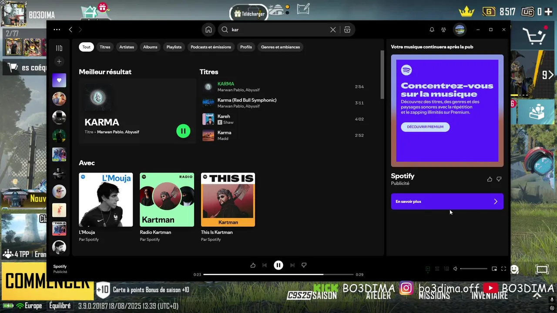Viewport: 557px width, 313px height.
Task: Select the Tout filter chip
Action: [x=87, y=47]
